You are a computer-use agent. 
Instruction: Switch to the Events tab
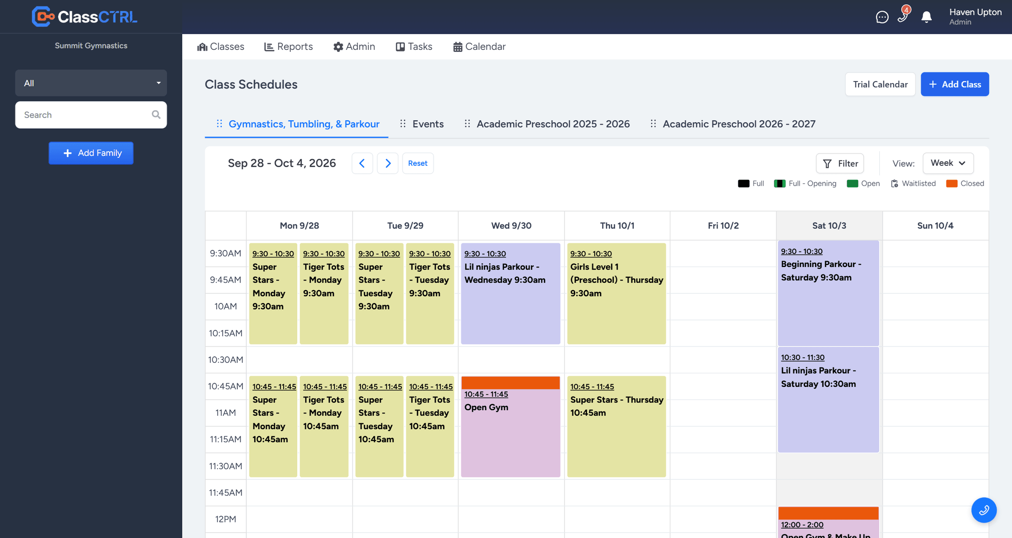(x=428, y=124)
